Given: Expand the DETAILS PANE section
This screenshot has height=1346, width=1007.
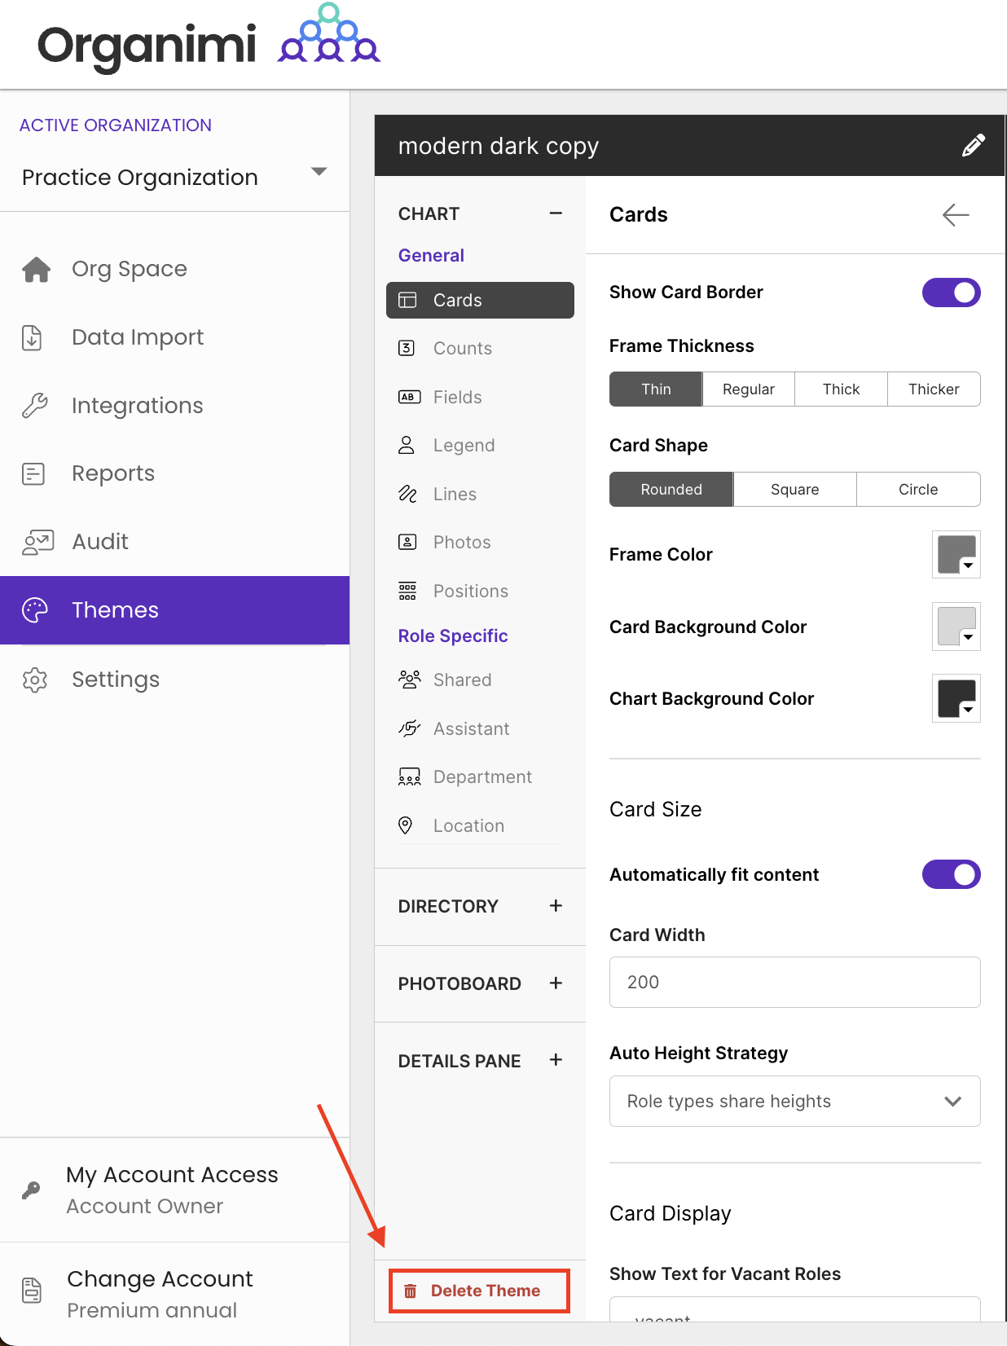Looking at the screenshot, I should pyautogui.click(x=556, y=1060).
